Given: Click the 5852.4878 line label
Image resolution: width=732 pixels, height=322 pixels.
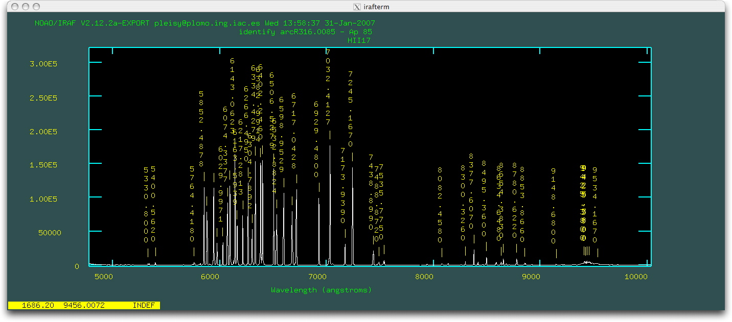Looking at the screenshot, I should (201, 129).
